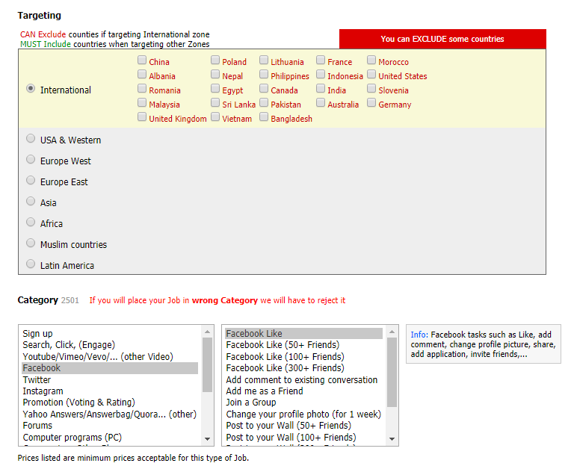574x469 pixels.
Task: Pick the Muslim countries zone
Action: 31,243
